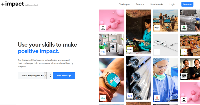Click the MASH logo badge
Image resolution: width=200 pixels, height=105 pixels.
[184, 28]
